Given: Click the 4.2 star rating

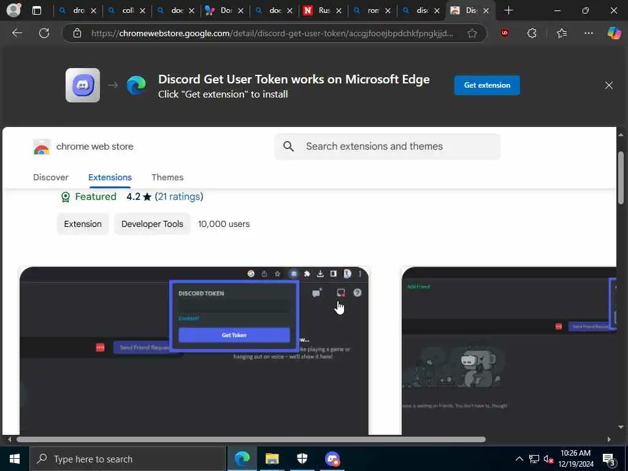Looking at the screenshot, I should pos(139,197).
